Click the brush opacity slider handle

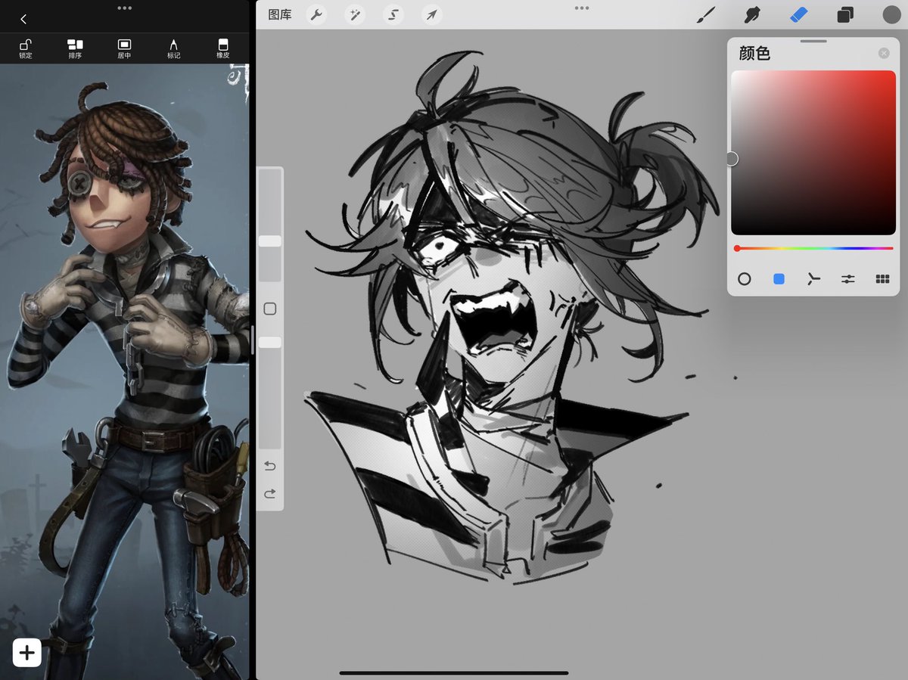click(269, 343)
